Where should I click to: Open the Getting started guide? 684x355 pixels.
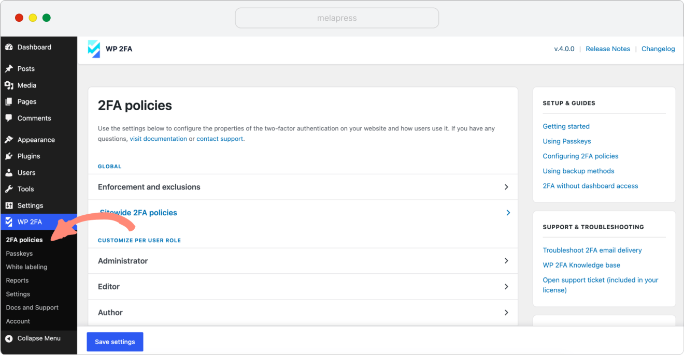coord(566,126)
